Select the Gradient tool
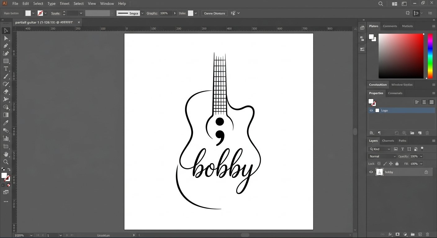 pos(6,115)
